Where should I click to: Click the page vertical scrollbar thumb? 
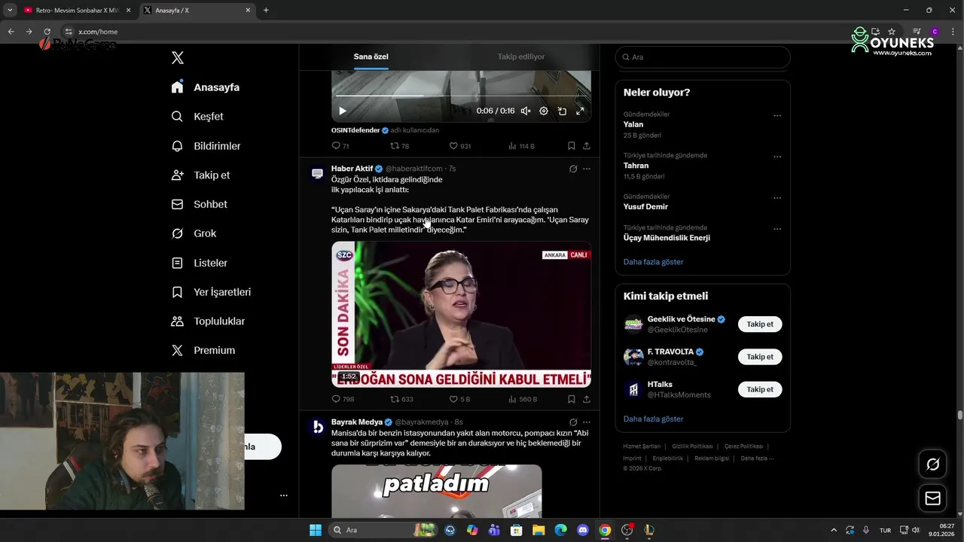tap(960, 415)
